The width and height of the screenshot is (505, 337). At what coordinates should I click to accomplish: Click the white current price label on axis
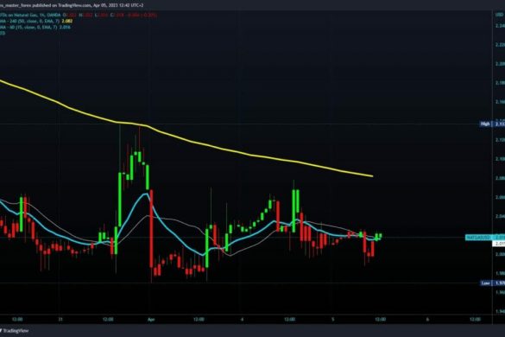click(499, 244)
